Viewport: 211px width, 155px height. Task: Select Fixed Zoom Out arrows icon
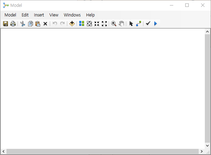pyautogui.click(x=104, y=24)
